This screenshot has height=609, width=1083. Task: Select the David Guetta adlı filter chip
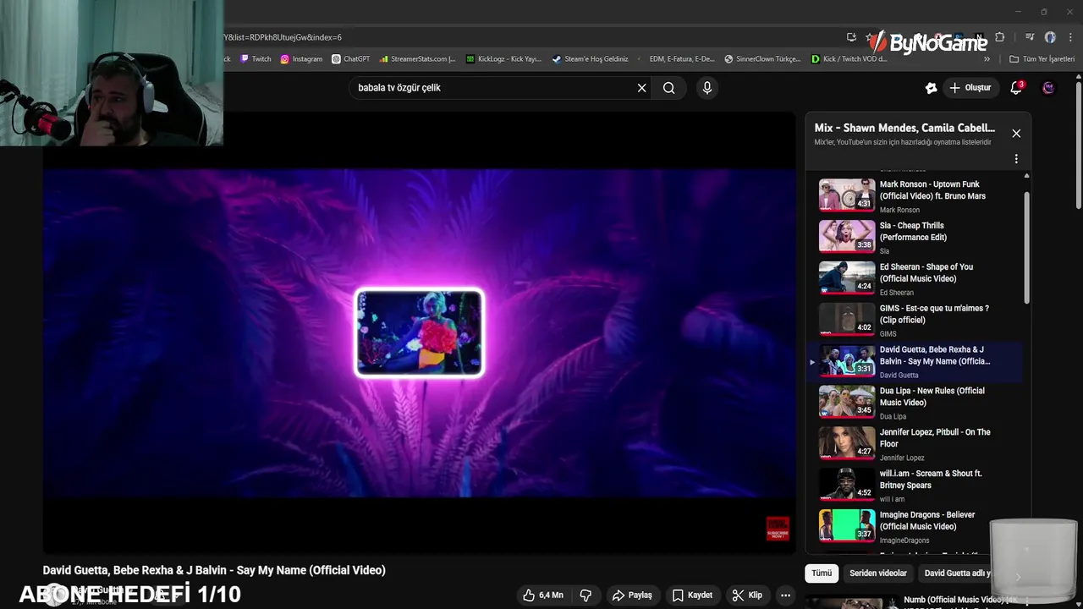[958, 573]
